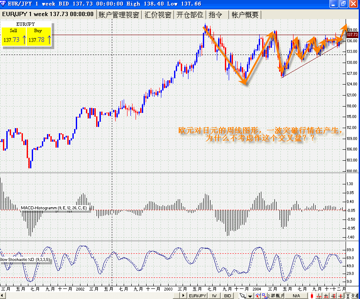Click the N/A button in bottom toolbar
360x299 pixels.
pos(296,296)
